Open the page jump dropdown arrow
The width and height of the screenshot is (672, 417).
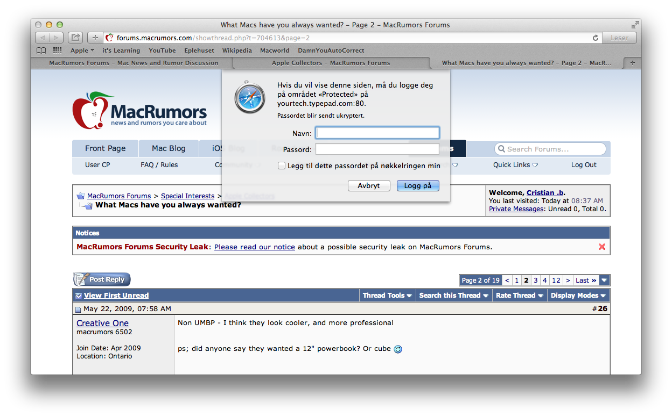(604, 280)
